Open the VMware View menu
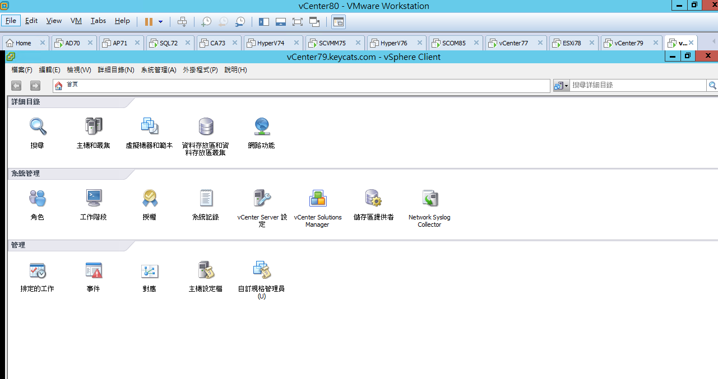The height and width of the screenshot is (379, 718). [x=54, y=21]
